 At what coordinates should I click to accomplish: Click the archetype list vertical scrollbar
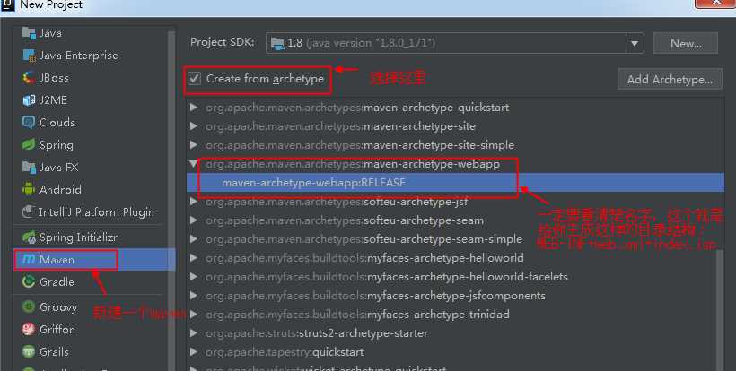(x=721, y=309)
